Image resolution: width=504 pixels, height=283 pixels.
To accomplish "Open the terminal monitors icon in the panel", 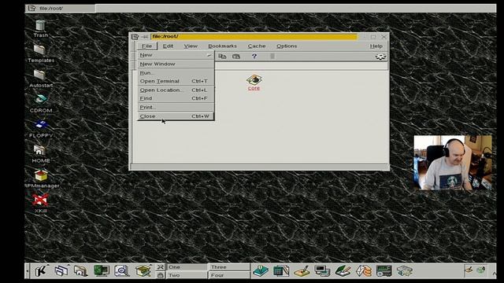I will (322, 271).
